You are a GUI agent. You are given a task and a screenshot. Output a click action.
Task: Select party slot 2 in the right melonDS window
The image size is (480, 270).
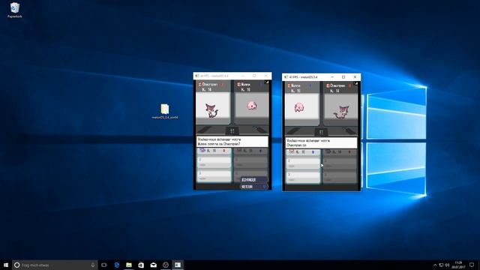pos(302,163)
